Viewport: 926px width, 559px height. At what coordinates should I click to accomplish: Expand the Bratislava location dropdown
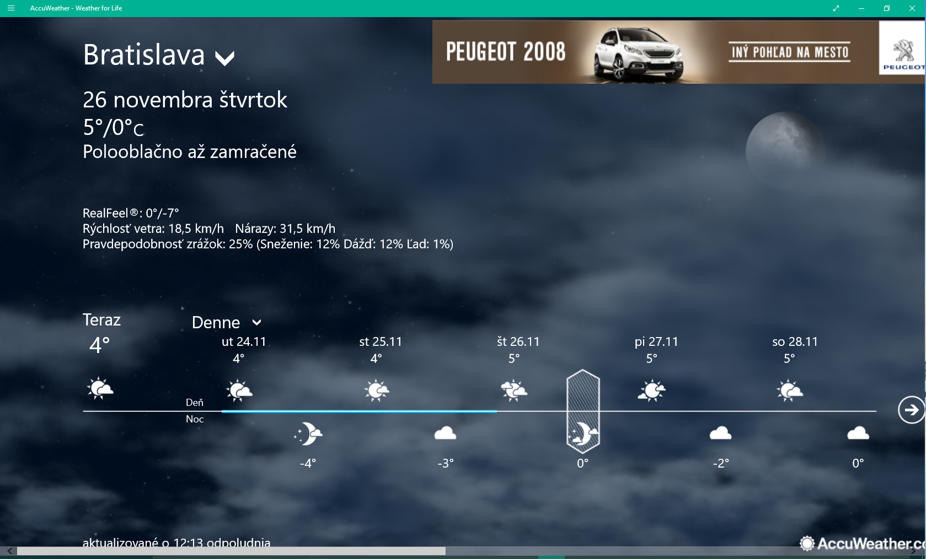(x=225, y=58)
